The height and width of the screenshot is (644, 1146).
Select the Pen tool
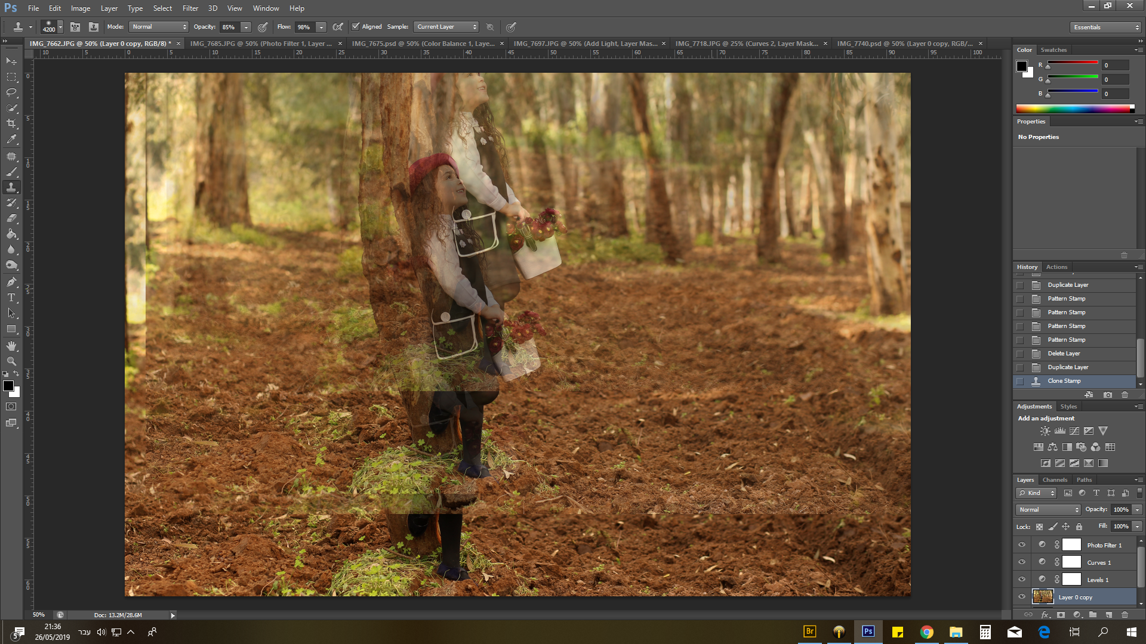point(11,282)
